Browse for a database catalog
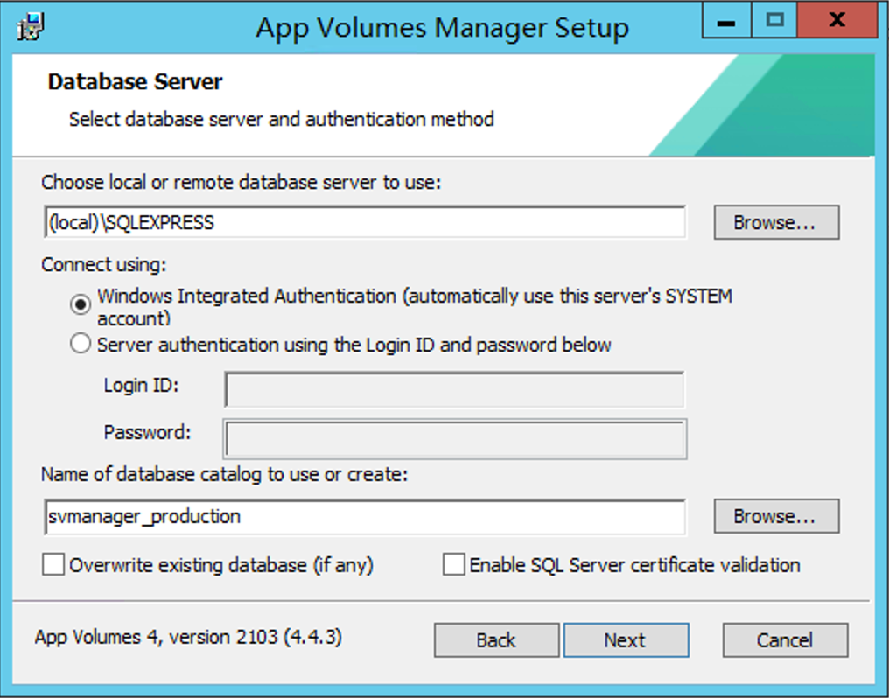The height and width of the screenshot is (698, 889). coord(775,516)
